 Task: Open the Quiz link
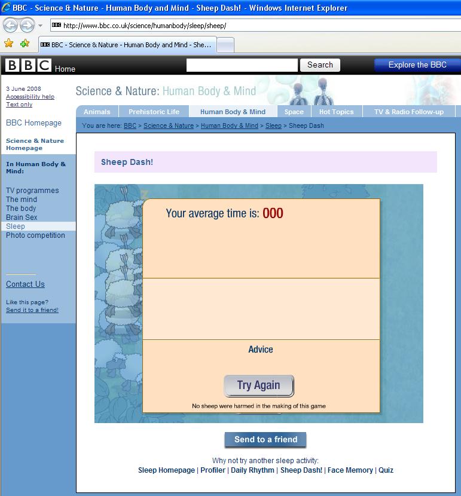pyautogui.click(x=386, y=470)
